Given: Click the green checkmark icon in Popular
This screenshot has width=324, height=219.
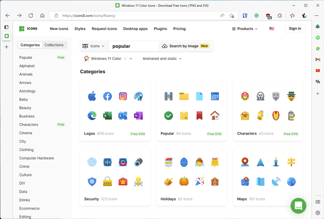Looking at the screenshot, I should point(168,115).
